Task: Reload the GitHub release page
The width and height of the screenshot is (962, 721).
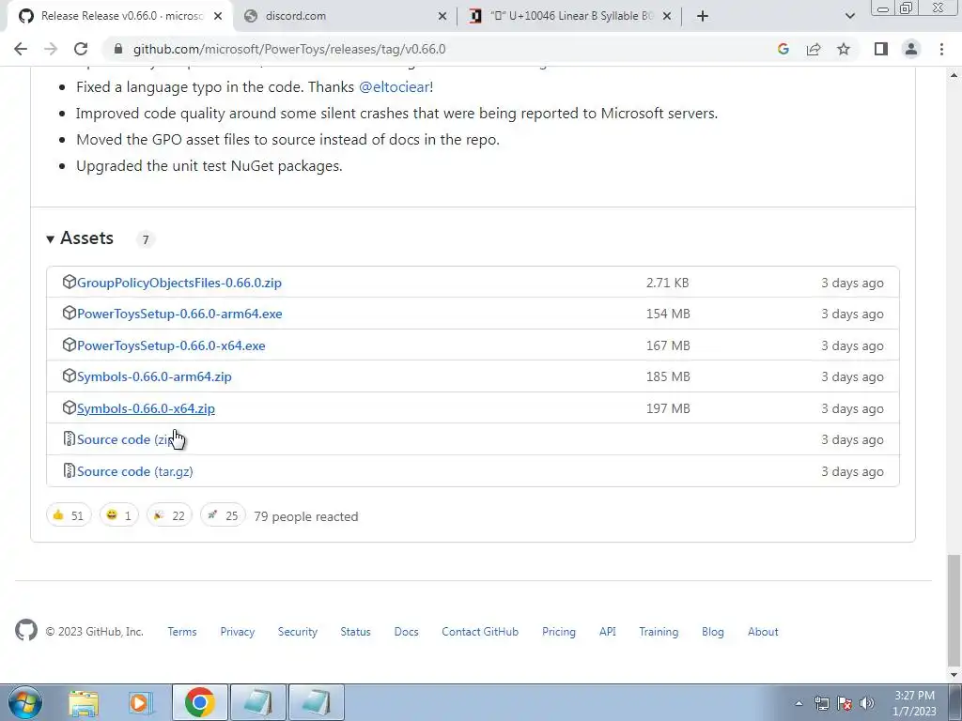Action: [81, 49]
